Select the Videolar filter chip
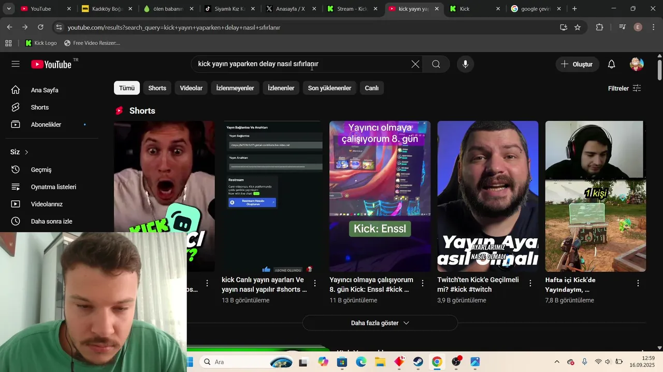Viewport: 663px width, 372px height. (191, 88)
